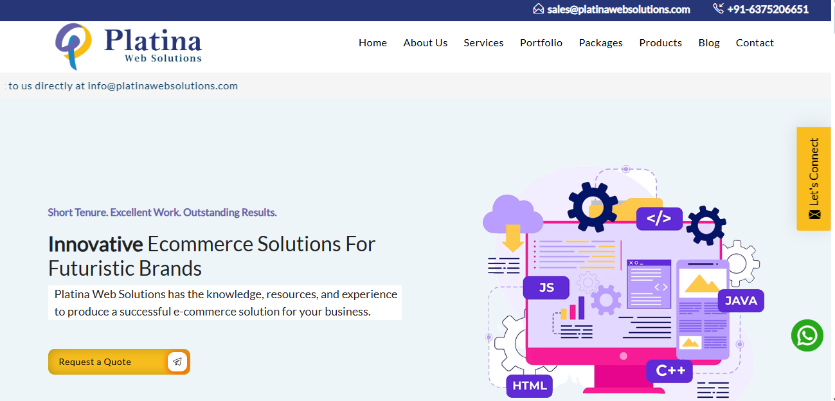Open the Contact menu item

(x=755, y=43)
